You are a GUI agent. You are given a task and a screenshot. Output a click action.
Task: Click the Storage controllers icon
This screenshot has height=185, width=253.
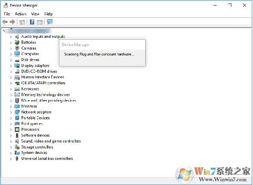click(x=17, y=147)
